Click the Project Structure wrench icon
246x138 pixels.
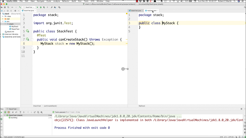point(51,7)
